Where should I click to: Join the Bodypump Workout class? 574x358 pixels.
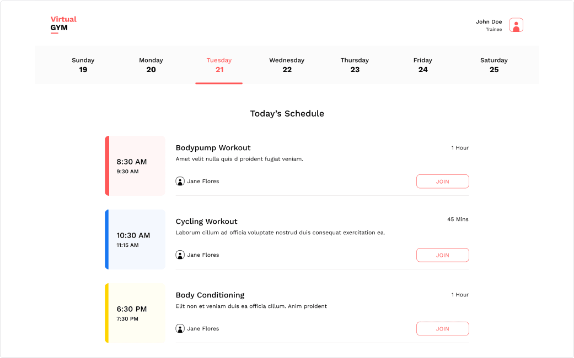pos(442,181)
